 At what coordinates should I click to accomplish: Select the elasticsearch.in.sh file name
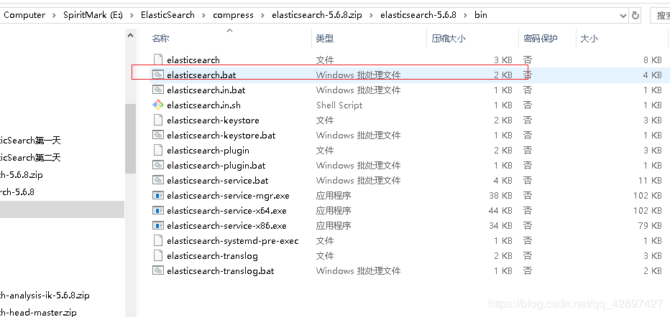click(x=204, y=105)
